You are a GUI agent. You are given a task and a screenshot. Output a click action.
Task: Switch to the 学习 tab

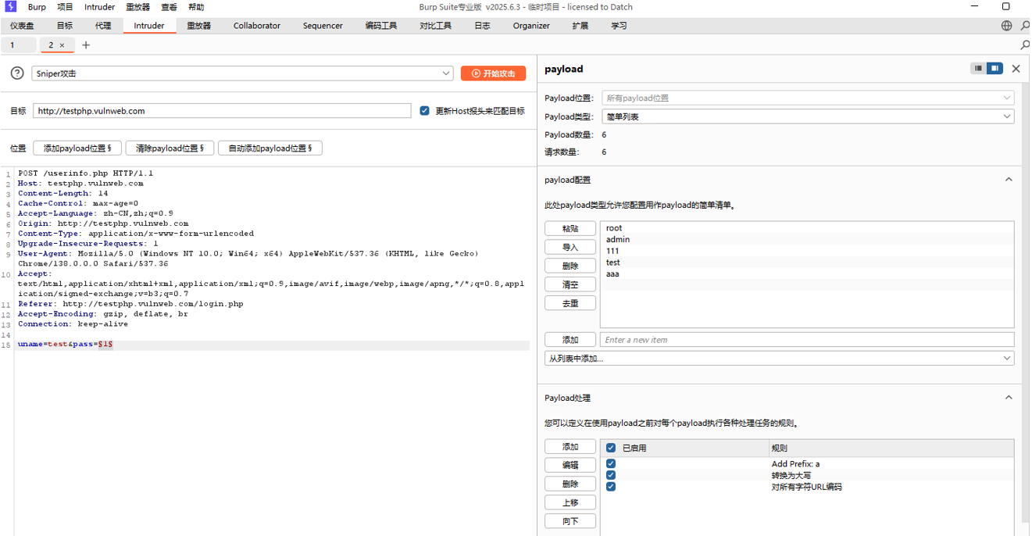pyautogui.click(x=619, y=26)
